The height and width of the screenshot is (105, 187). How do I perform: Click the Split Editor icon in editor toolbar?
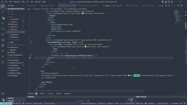[181, 6]
